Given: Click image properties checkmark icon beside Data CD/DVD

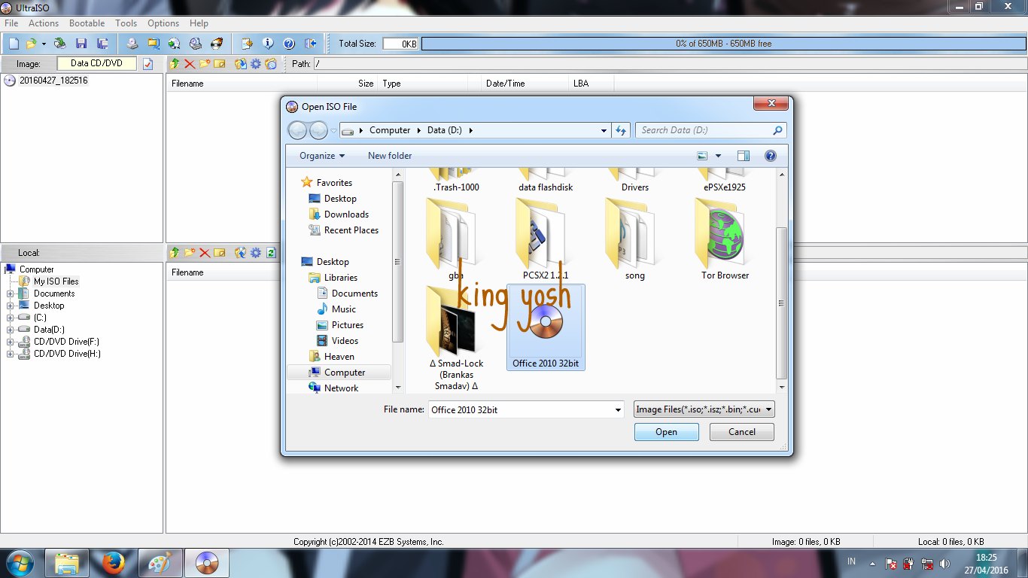Looking at the screenshot, I should click(x=148, y=64).
